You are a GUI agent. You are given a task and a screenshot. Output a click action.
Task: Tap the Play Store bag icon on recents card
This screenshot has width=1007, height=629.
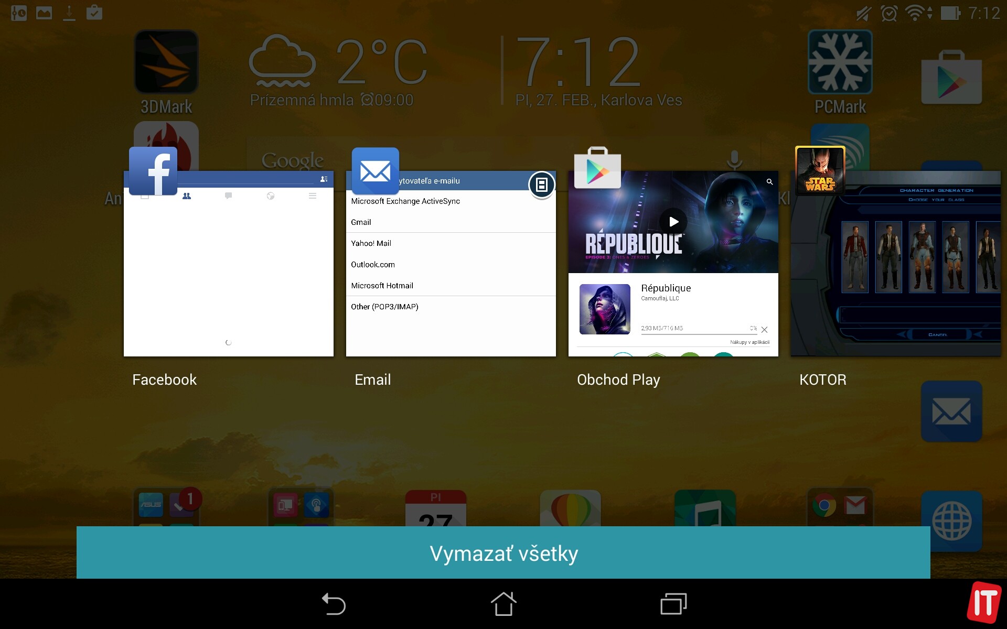(597, 168)
